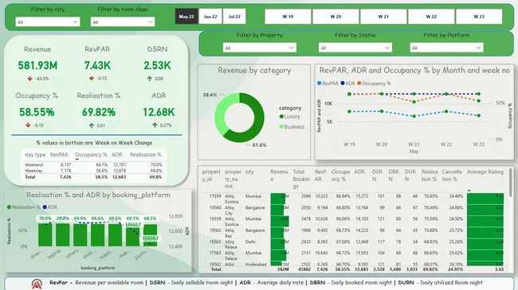Viewport: 518px width, 290px height.
Task: Select week W 19 button
Action: coord(288,17)
